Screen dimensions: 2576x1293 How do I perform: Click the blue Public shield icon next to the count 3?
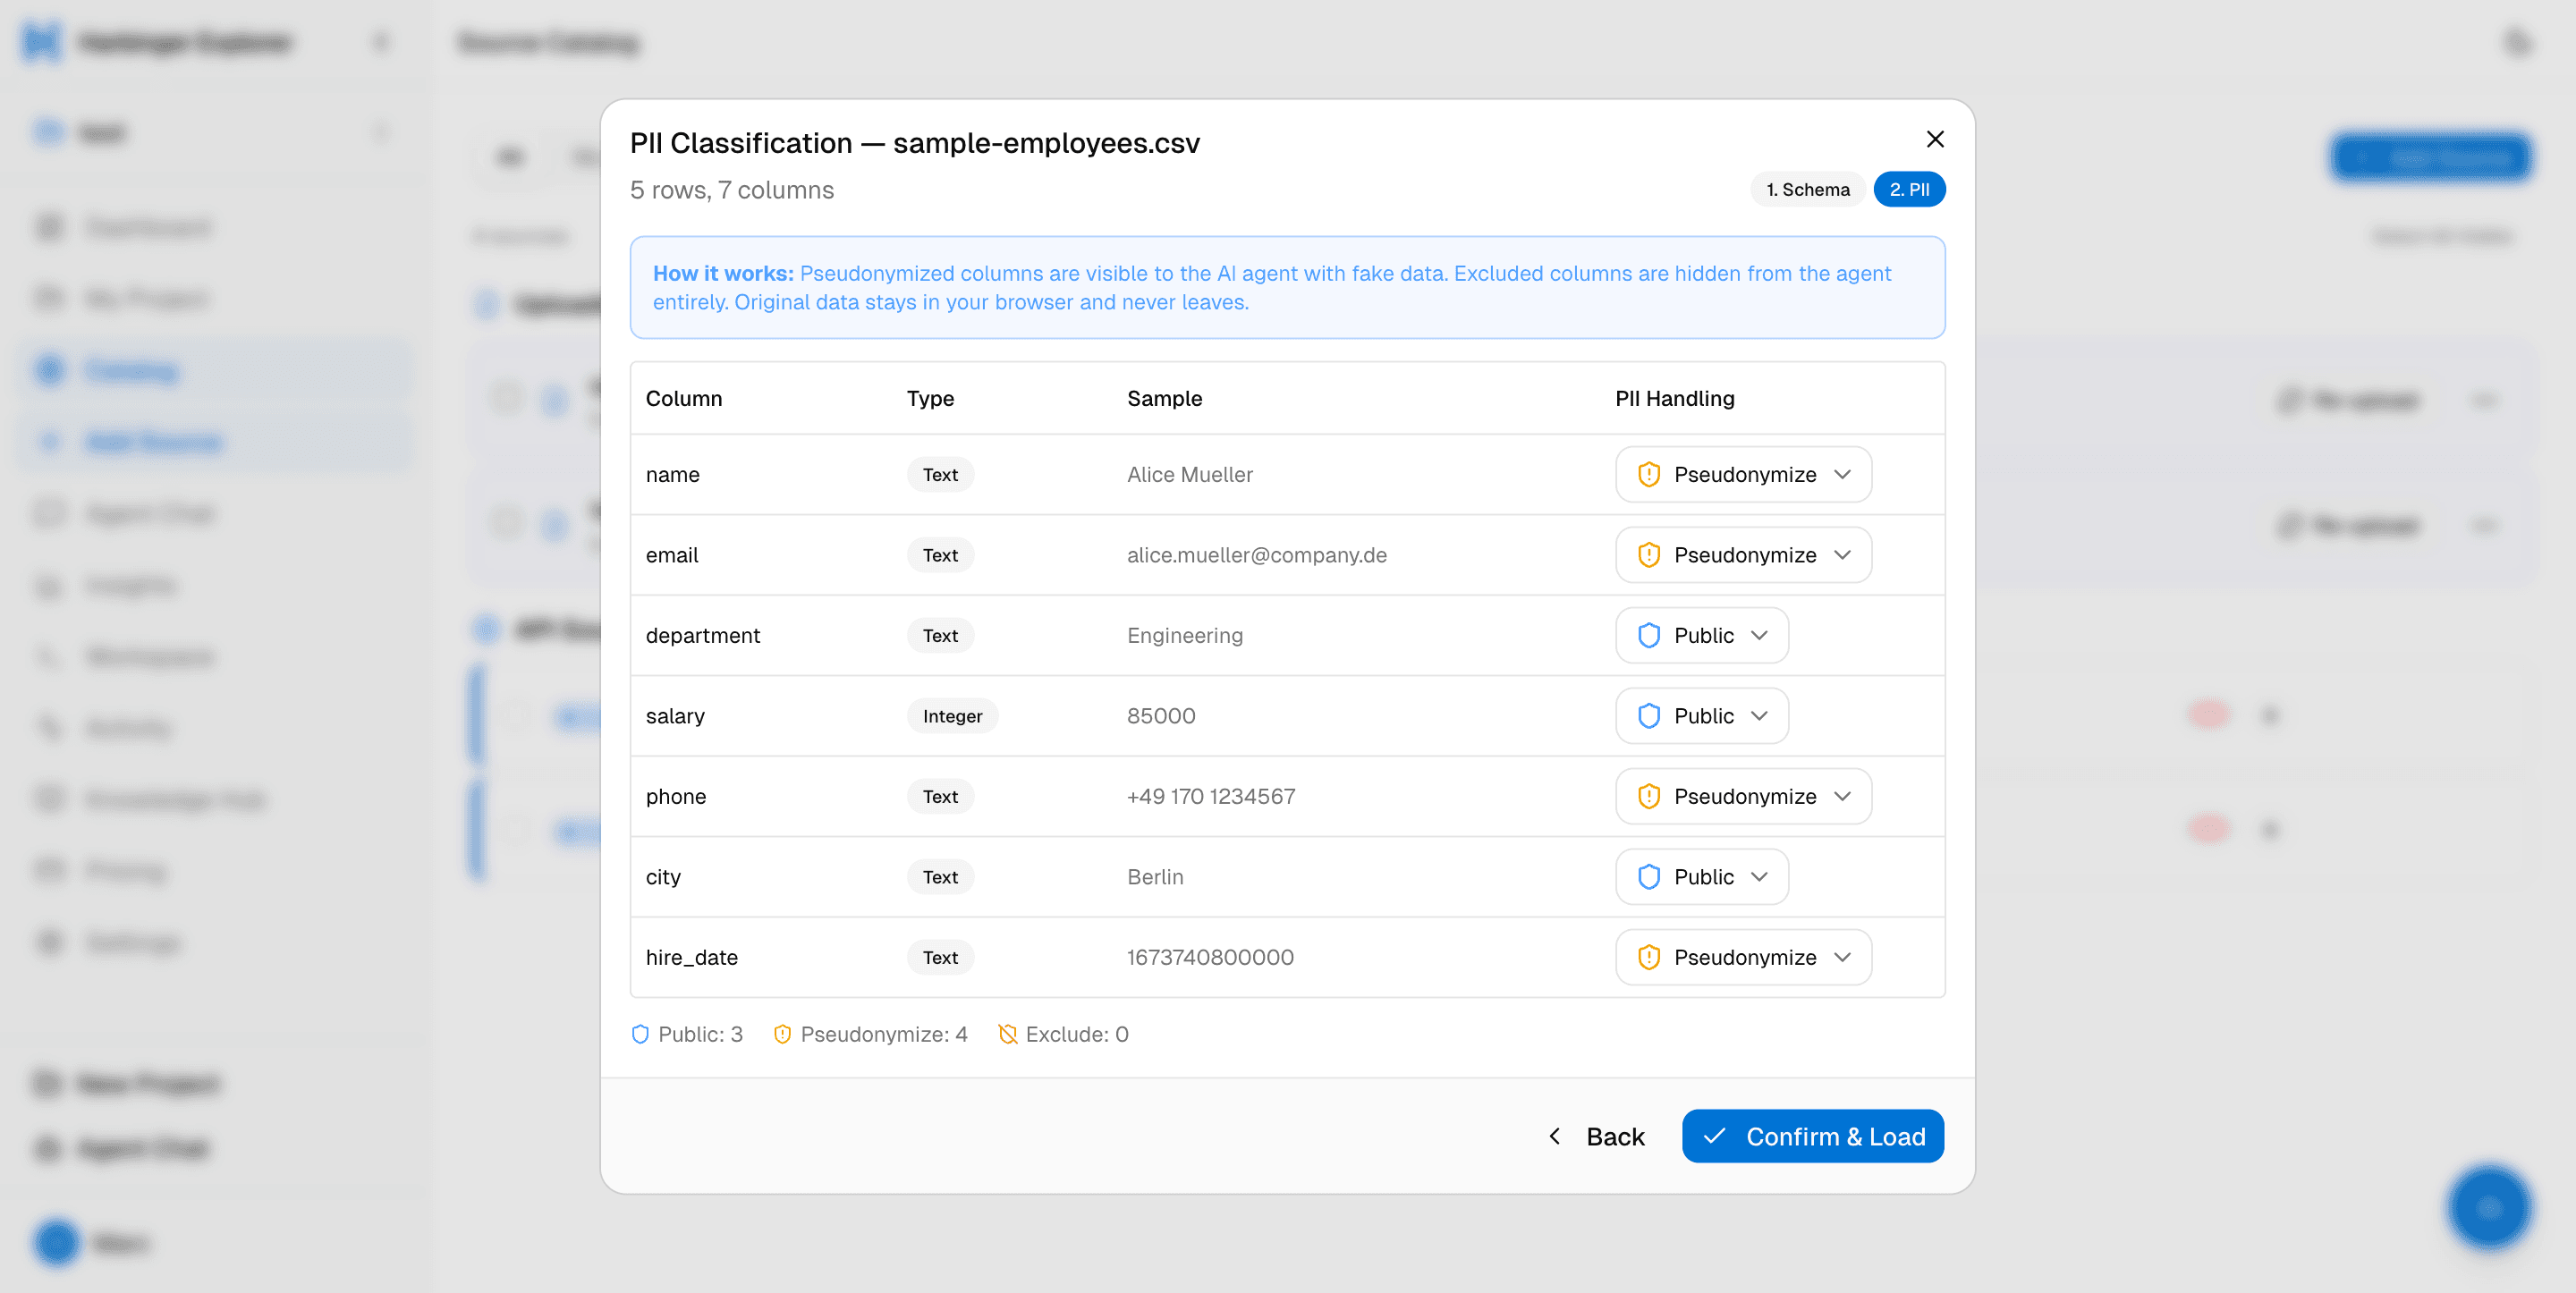pyautogui.click(x=640, y=1034)
